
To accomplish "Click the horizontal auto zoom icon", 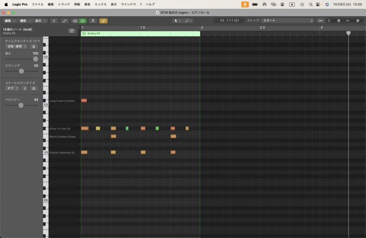I will pyautogui.click(x=321, y=21).
